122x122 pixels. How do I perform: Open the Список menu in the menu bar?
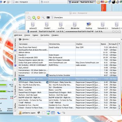click(x=27, y=35)
